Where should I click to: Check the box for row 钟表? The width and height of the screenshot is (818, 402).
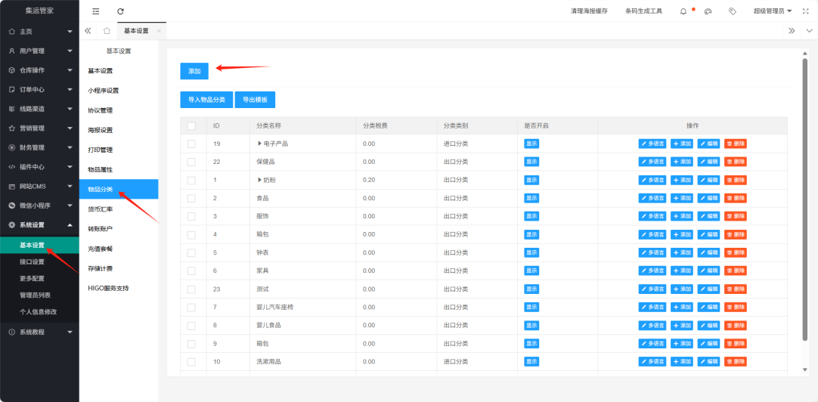(191, 253)
